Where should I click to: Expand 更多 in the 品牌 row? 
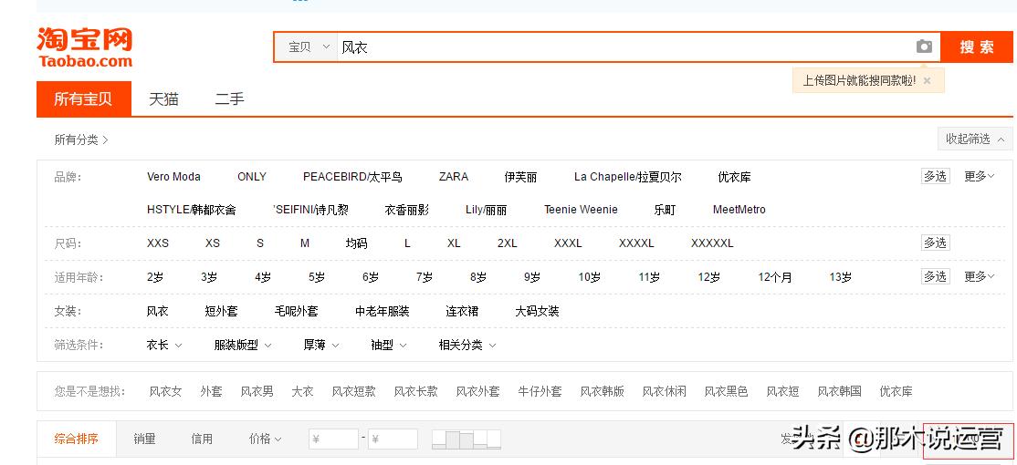point(979,176)
